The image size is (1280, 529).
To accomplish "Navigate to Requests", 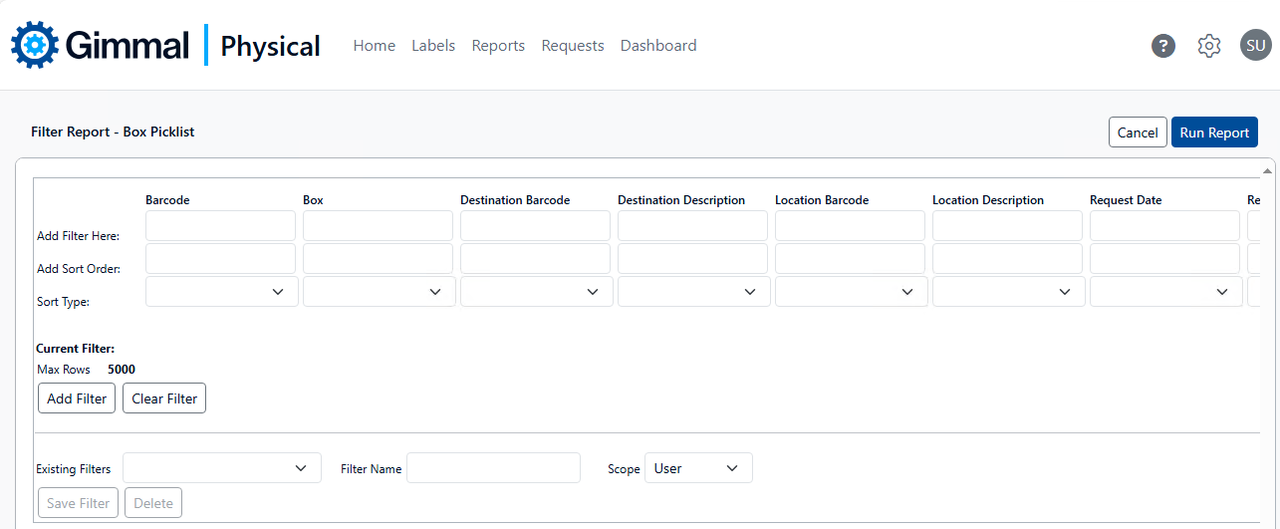I will click(573, 46).
